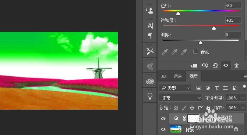The width and height of the screenshot is (247, 135).
Task: Prevent auto-nesting in artboards lock icon
Action: tap(200, 108)
